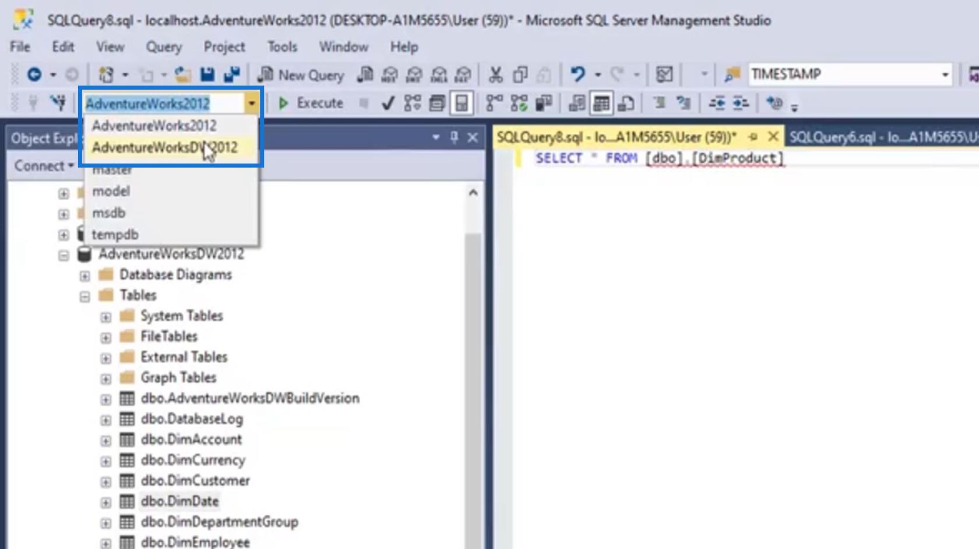Open an Analysis Services XMLA query
979x549 pixels.
439,75
